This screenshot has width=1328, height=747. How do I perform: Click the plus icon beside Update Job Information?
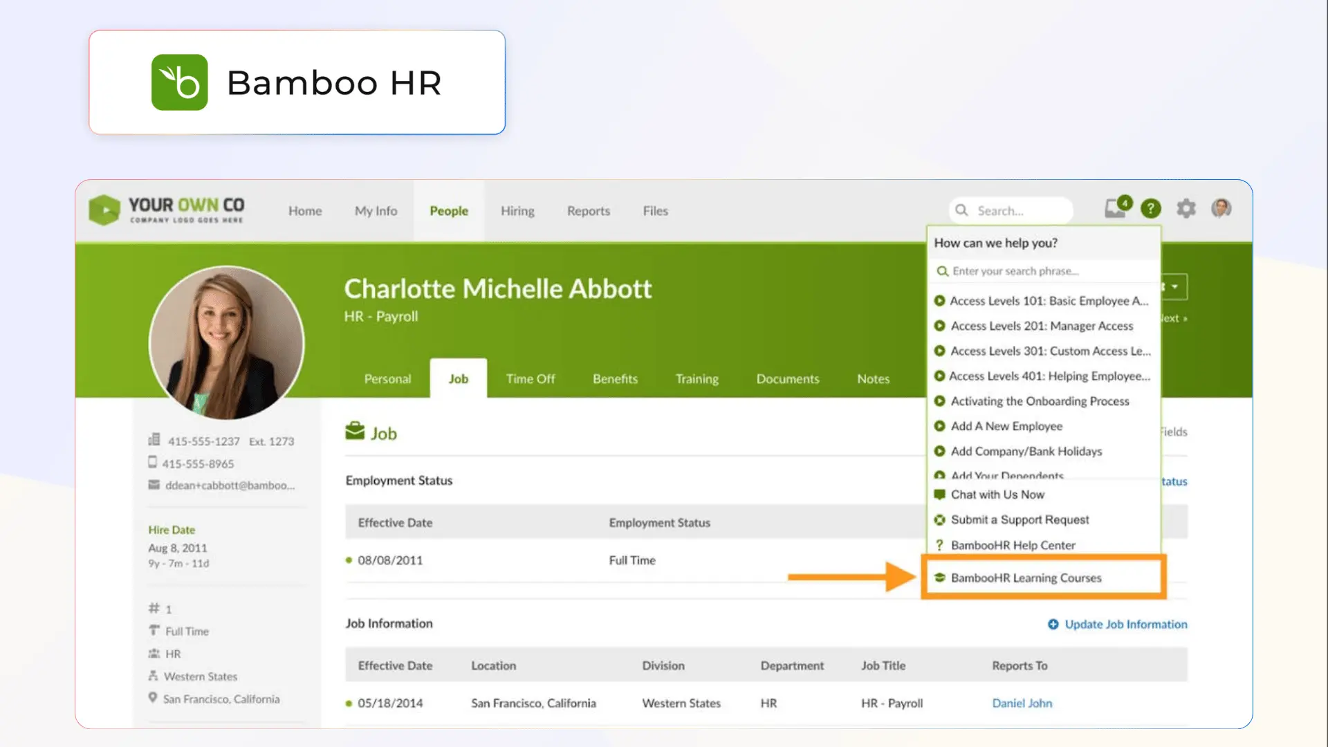[x=1053, y=625]
